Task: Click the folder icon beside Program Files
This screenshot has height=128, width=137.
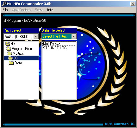Action: 9,49
